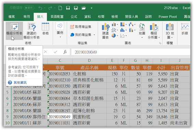This screenshot has width=194, height=130.
Task: Switch to the Power Pivot tab
Action: [168, 17]
